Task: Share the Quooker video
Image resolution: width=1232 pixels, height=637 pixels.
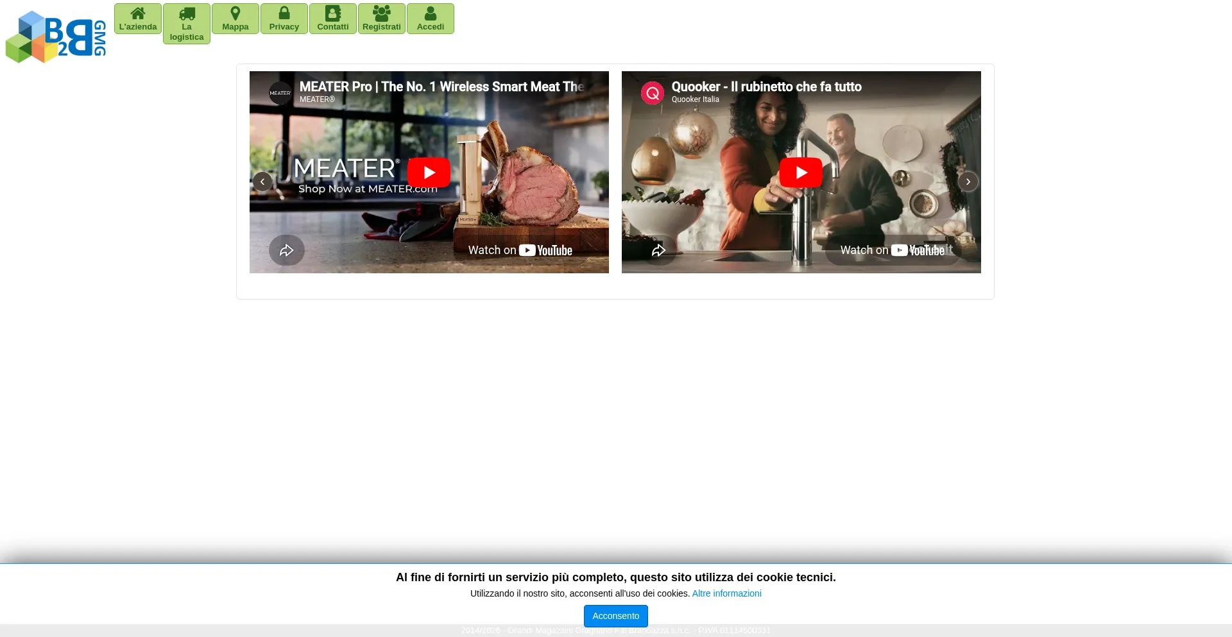Action: tap(659, 250)
